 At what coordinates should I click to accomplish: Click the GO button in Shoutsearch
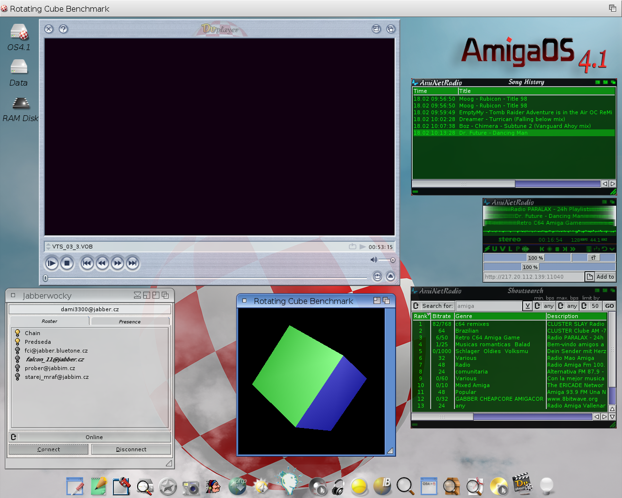(609, 306)
